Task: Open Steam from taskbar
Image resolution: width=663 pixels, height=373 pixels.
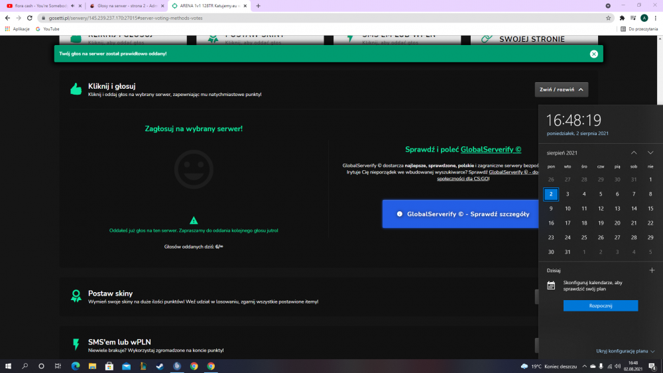Action: point(160,366)
